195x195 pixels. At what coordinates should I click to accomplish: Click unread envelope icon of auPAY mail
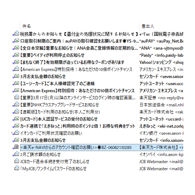pos(17,41)
